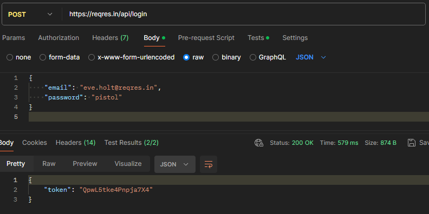Viewport: 429px width, 214px height.
Task: Open the response JSON format dropdown
Action: pyautogui.click(x=175, y=164)
